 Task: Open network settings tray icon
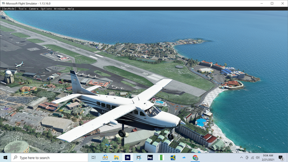click(x=252, y=157)
